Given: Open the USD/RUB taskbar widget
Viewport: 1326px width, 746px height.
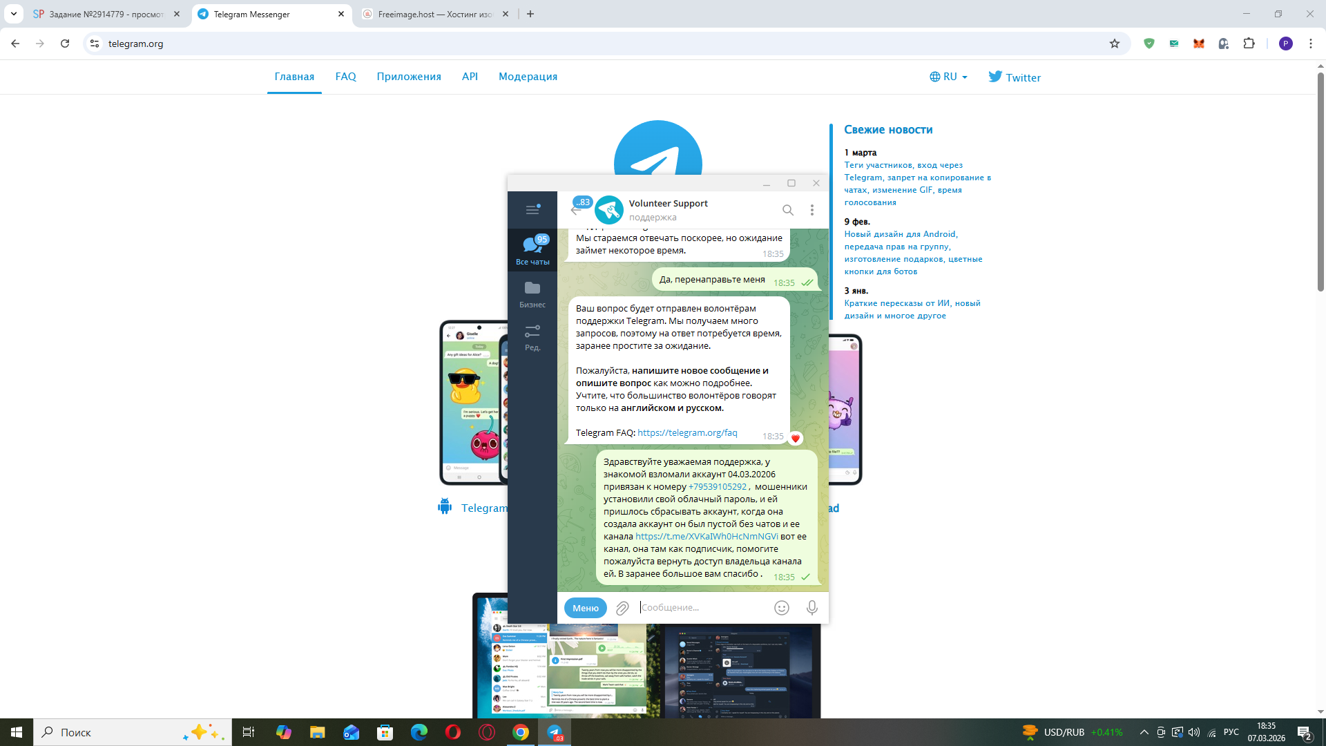Looking at the screenshot, I should click(1073, 732).
